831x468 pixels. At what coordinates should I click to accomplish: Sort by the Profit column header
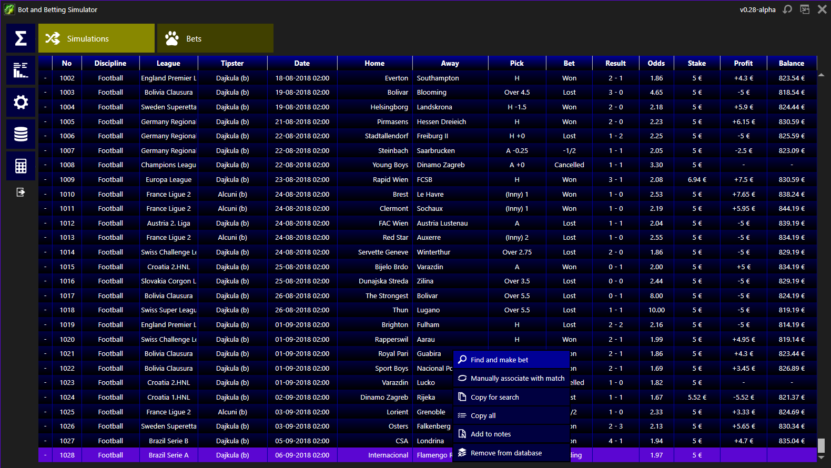tap(743, 63)
